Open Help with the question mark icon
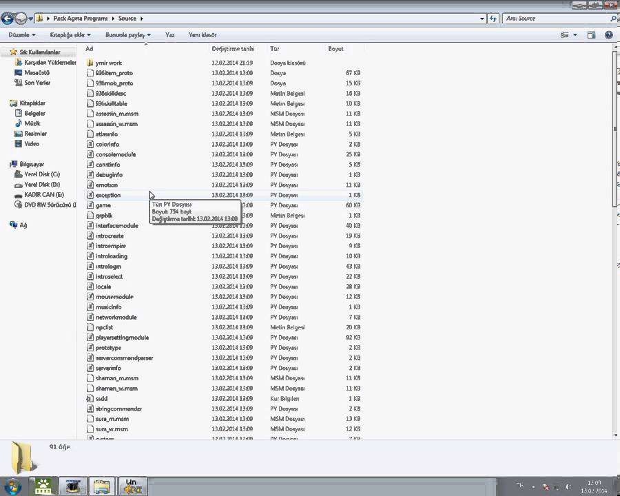 (608, 35)
